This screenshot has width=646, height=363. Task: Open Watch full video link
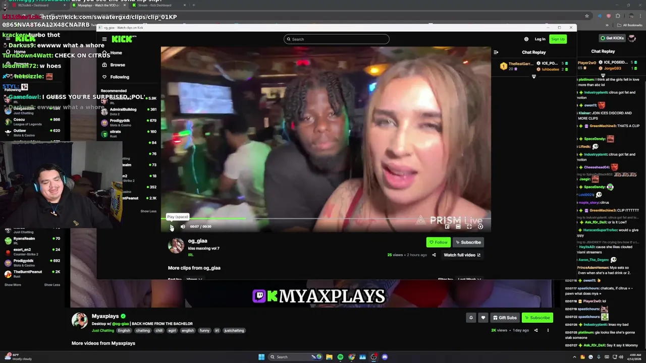(x=462, y=255)
